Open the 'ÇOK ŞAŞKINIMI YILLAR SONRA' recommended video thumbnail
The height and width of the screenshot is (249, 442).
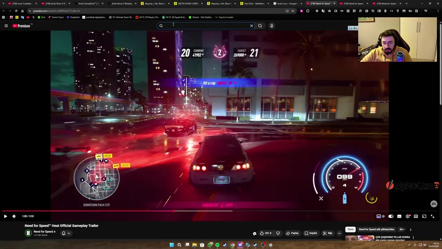click(360, 238)
